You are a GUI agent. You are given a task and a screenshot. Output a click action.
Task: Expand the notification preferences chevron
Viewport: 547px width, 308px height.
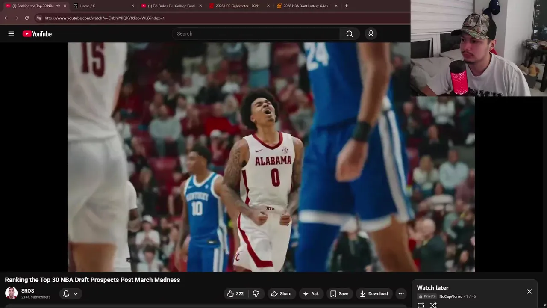click(x=76, y=293)
